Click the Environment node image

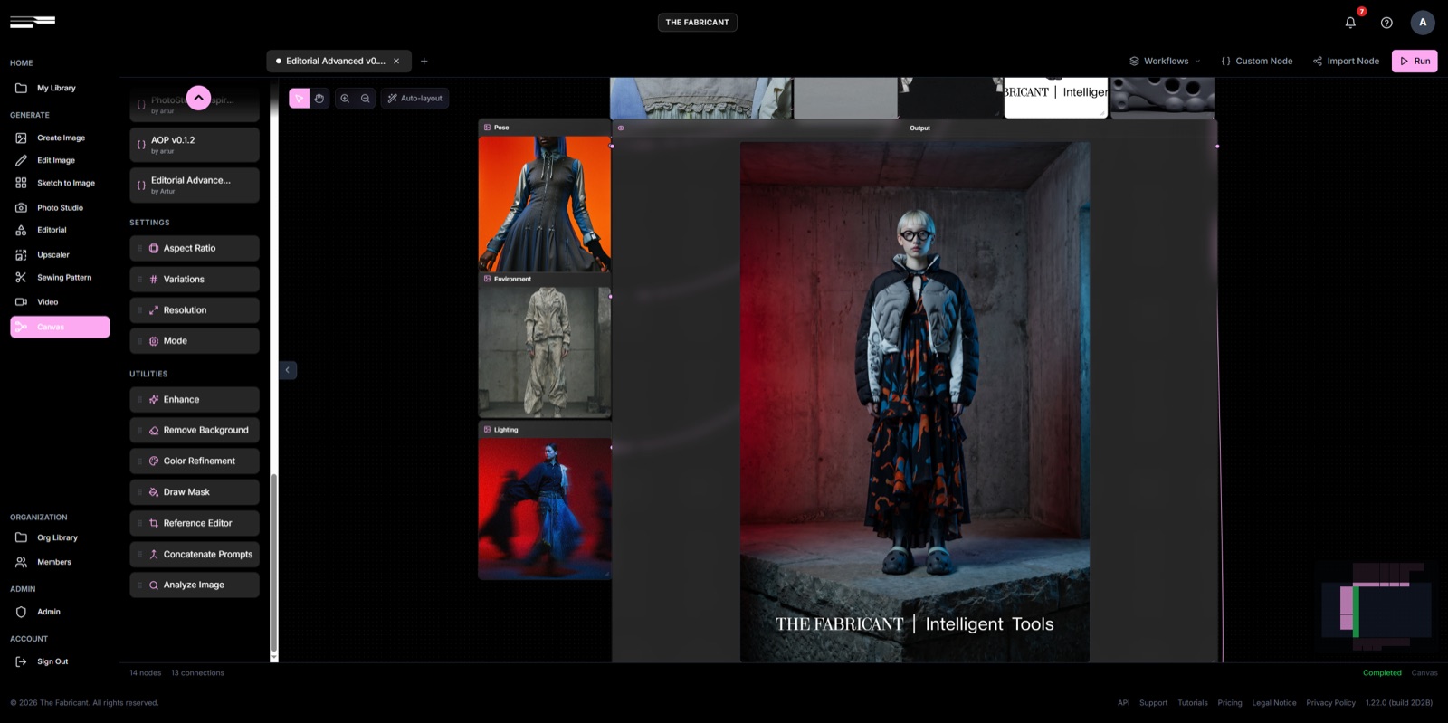point(545,352)
